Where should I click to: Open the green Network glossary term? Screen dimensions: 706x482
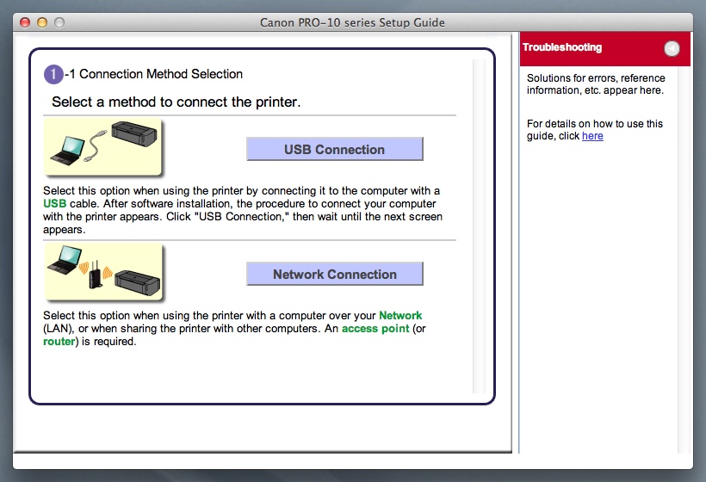pos(400,316)
